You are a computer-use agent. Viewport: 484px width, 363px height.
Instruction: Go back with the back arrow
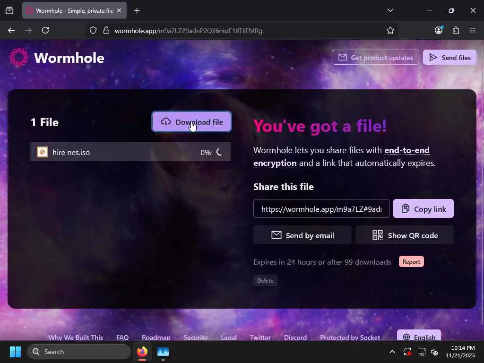tap(11, 30)
